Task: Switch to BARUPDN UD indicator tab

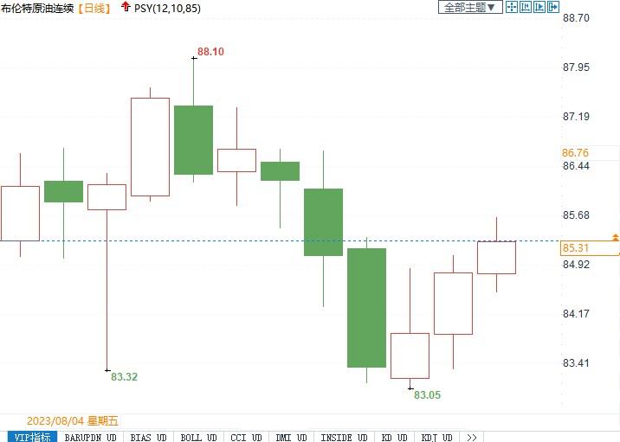Action: [x=91, y=437]
